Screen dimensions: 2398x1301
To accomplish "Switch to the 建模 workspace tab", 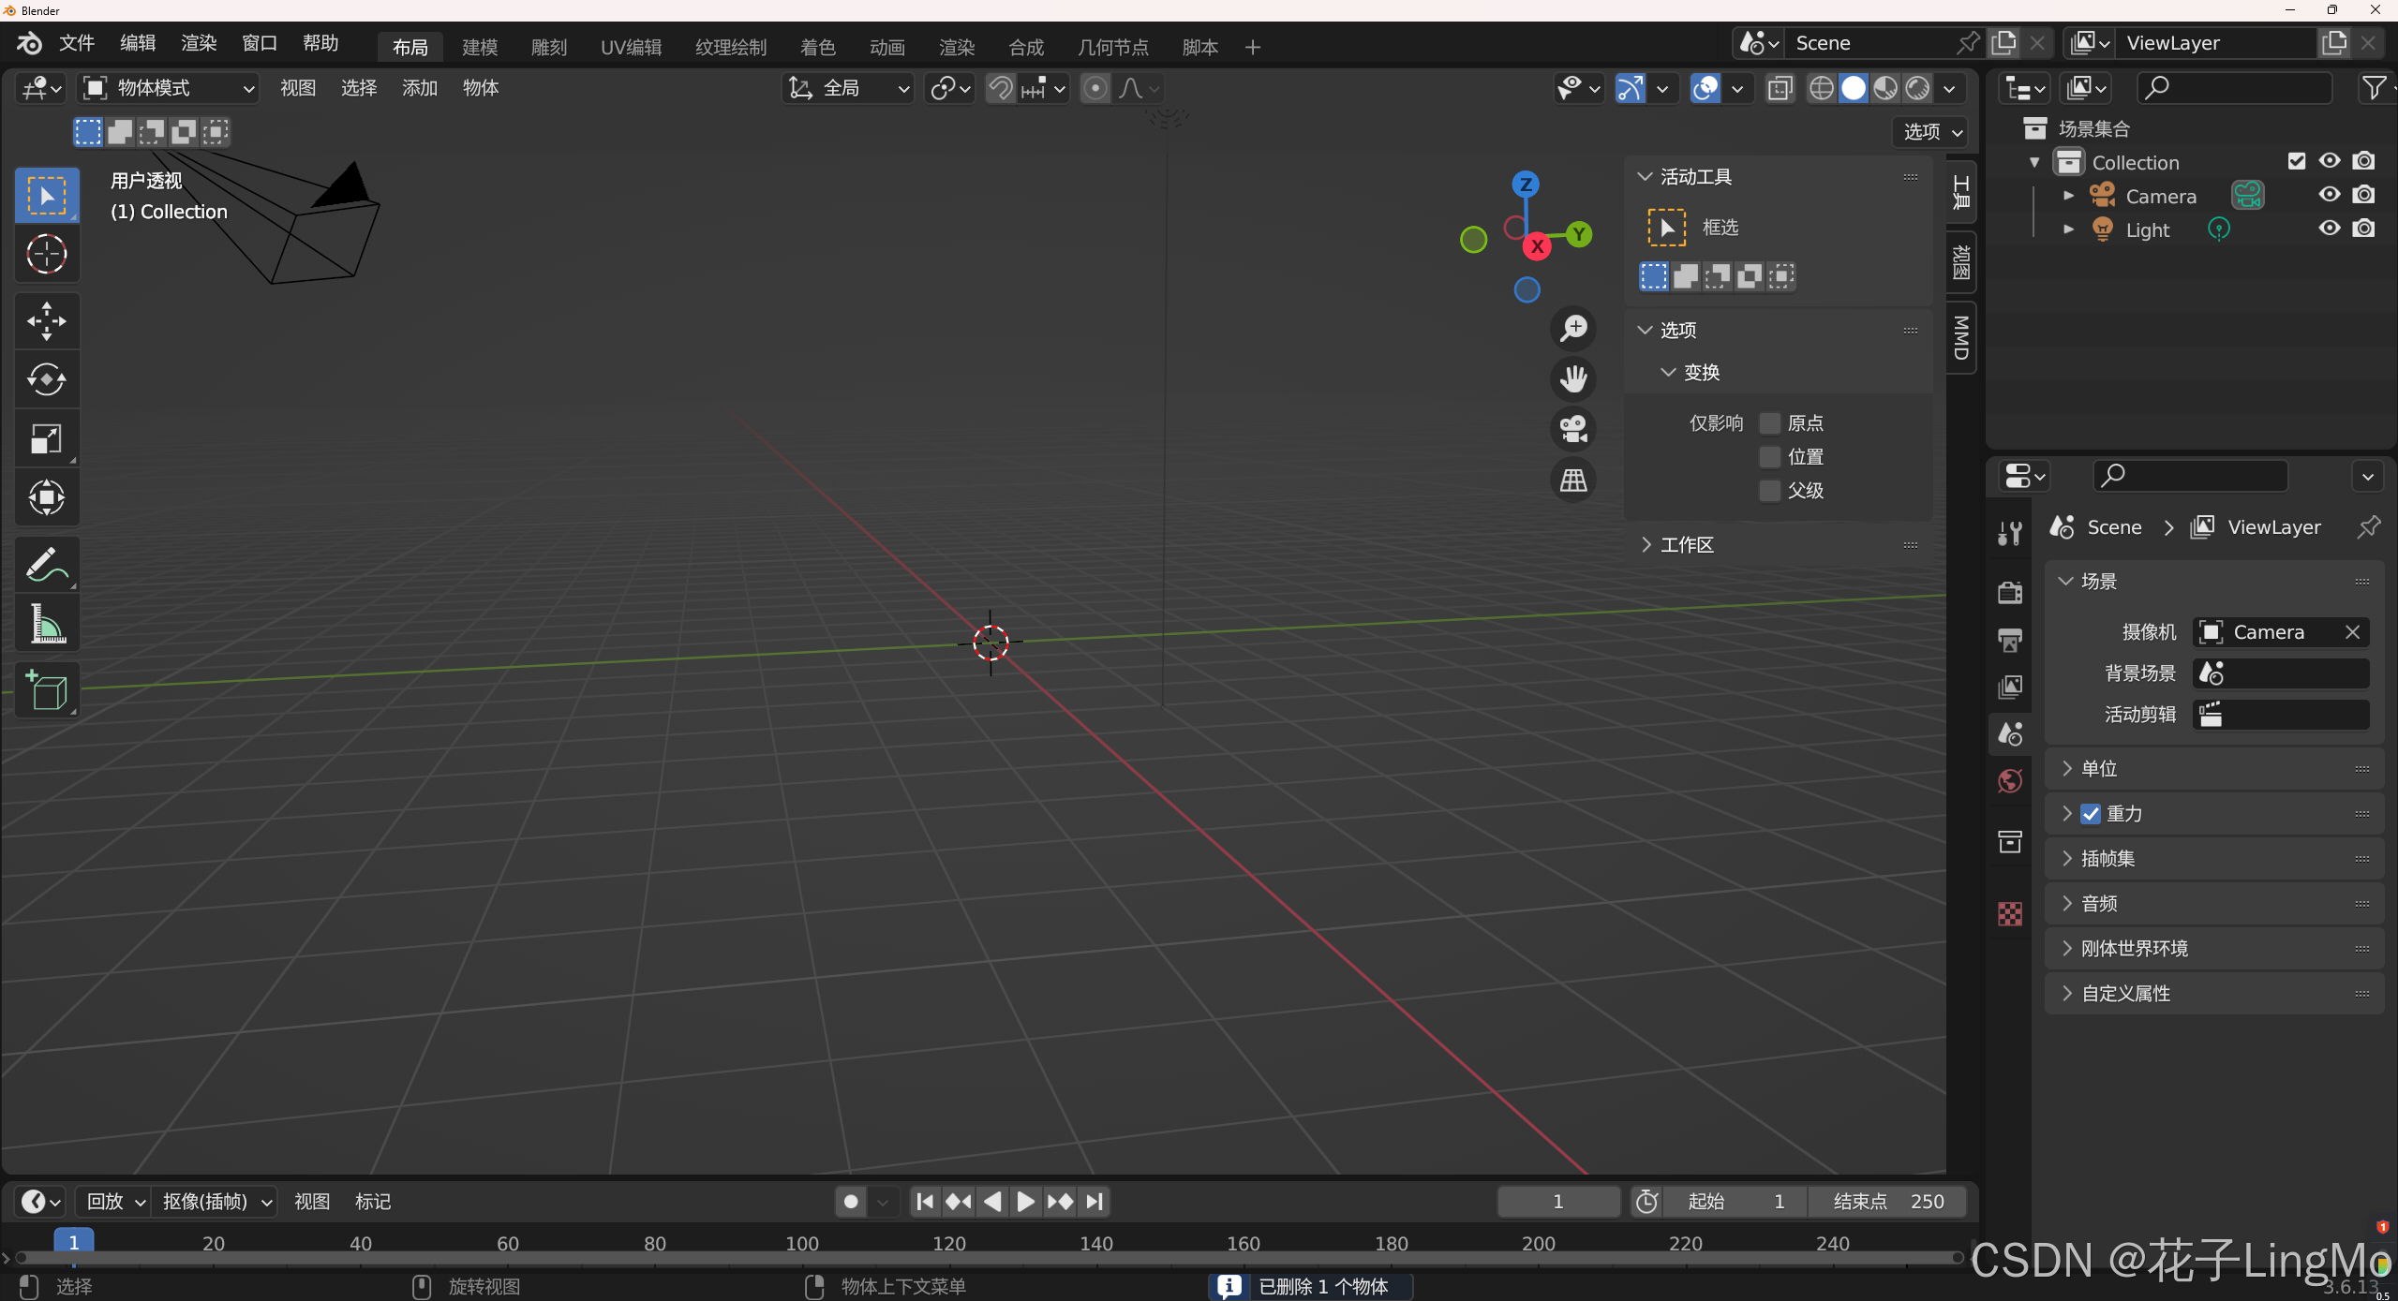I will pyautogui.click(x=480, y=47).
